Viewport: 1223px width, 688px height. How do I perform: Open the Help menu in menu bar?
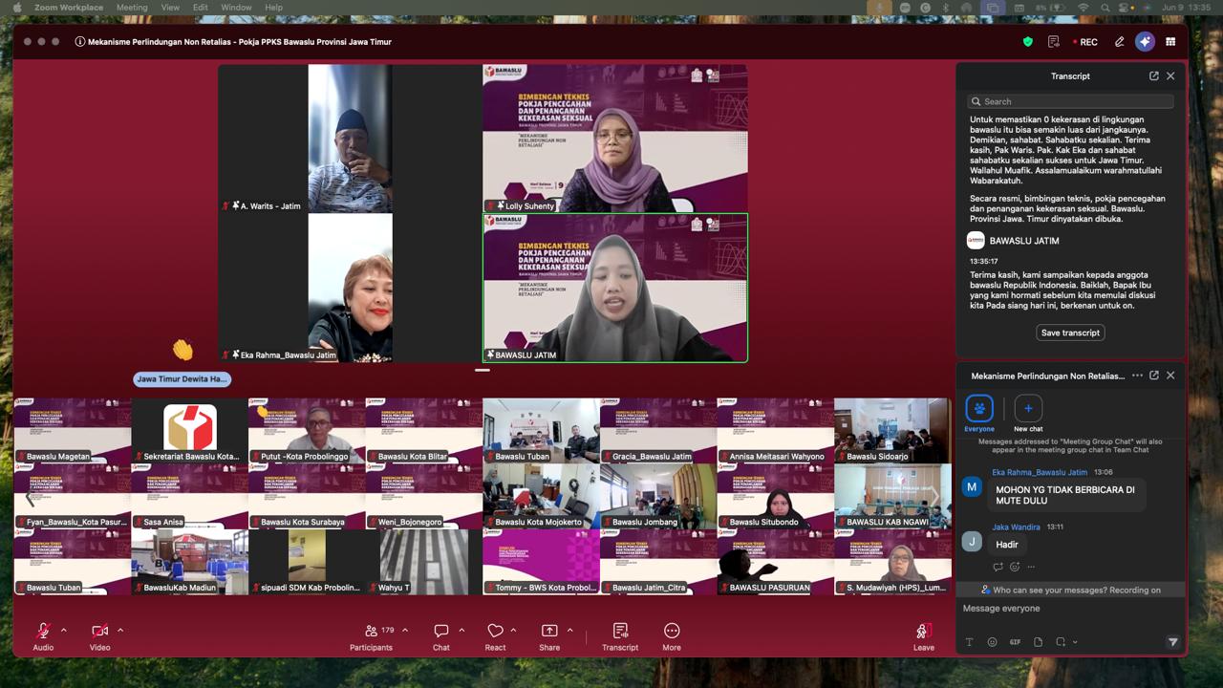(x=274, y=8)
